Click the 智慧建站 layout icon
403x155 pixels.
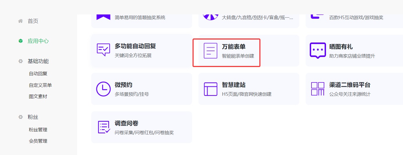click(x=211, y=89)
